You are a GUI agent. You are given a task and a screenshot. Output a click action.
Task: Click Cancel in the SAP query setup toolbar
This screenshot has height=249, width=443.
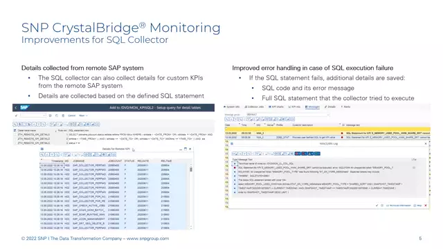(x=72, y=116)
